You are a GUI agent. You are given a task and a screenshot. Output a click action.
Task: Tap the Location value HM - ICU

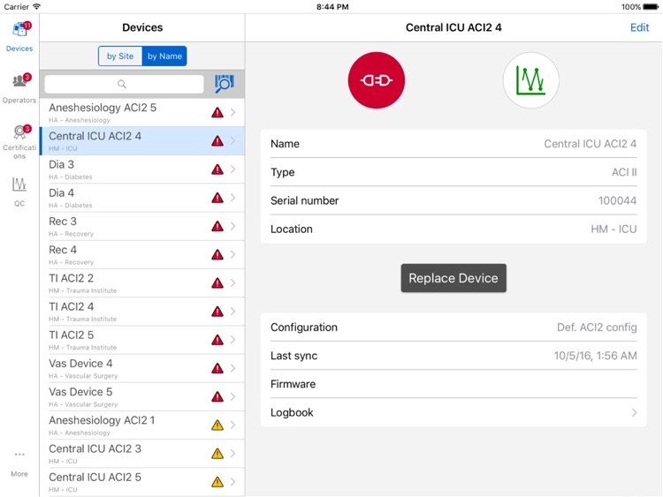point(613,229)
